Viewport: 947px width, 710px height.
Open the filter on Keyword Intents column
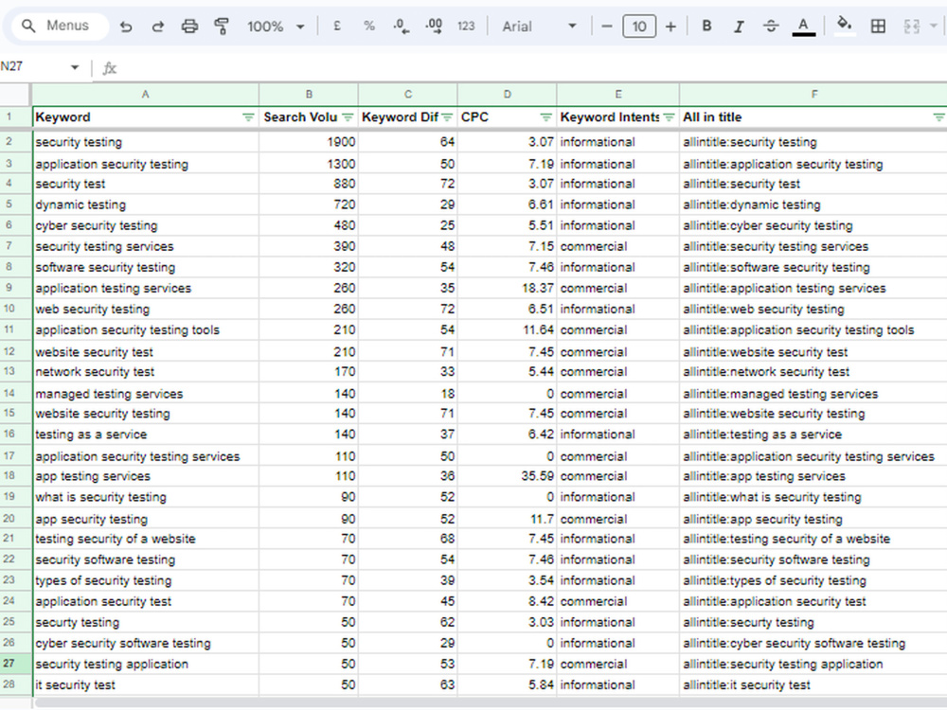pos(669,117)
